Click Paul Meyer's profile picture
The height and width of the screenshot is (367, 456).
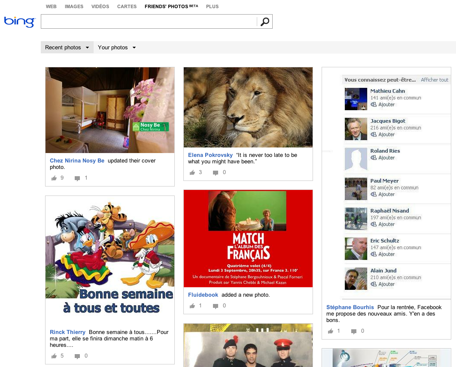pos(356,189)
